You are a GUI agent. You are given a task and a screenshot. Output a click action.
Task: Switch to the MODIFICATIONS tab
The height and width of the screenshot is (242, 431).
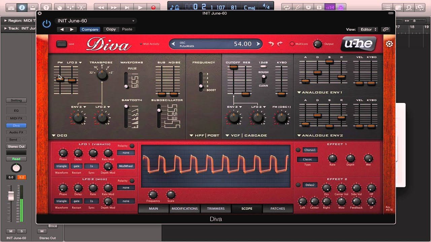(x=185, y=208)
